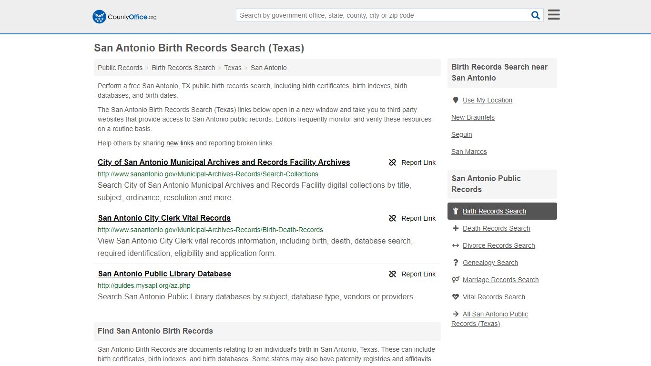651x366 pixels.
Task: Open San Antonio City Clerk Vital Records
Action: [164, 218]
